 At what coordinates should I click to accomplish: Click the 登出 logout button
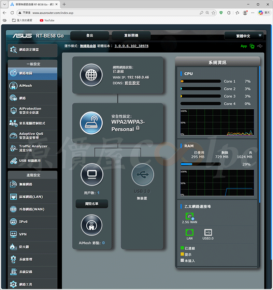coord(90,35)
